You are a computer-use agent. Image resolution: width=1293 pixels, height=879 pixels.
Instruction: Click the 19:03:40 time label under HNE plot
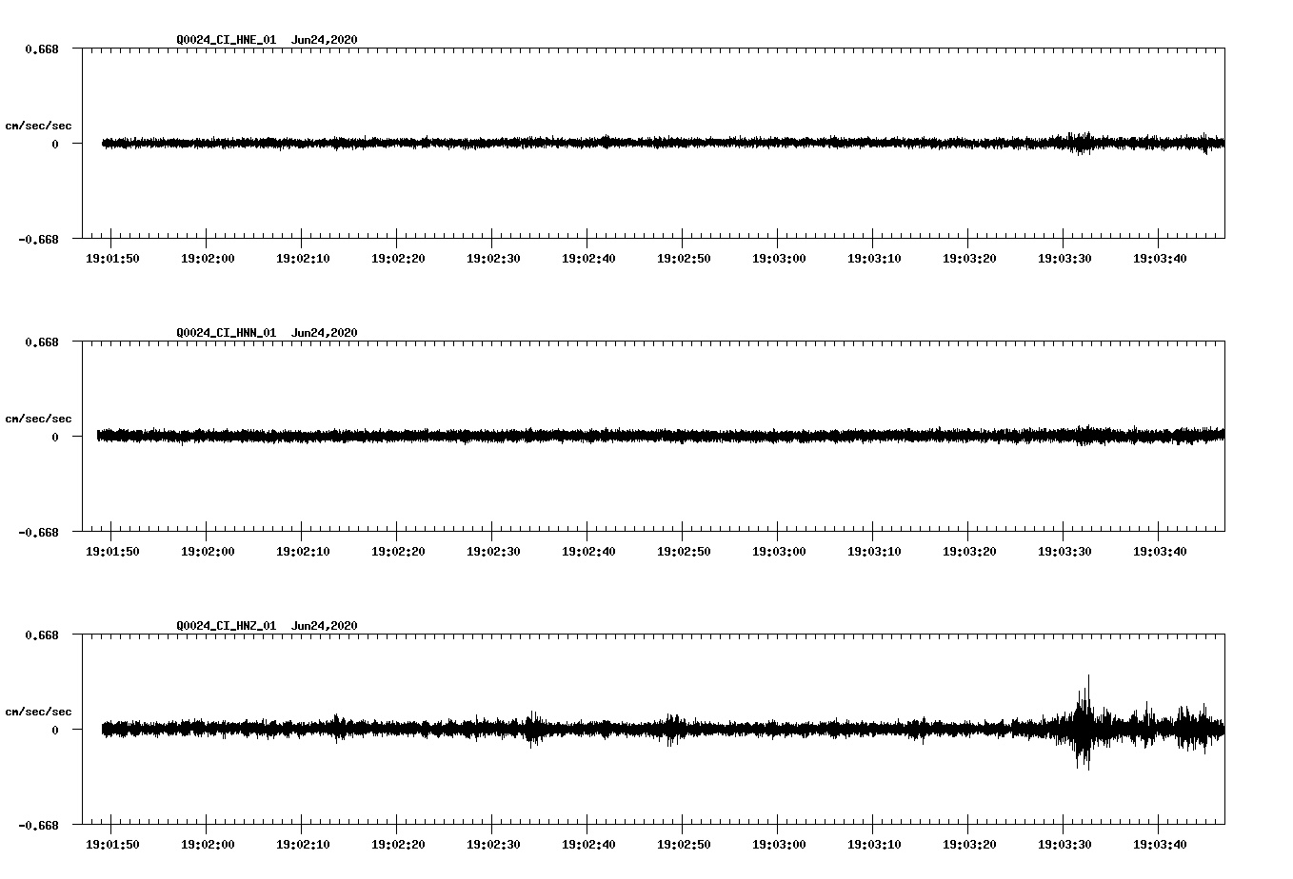tap(1160, 258)
